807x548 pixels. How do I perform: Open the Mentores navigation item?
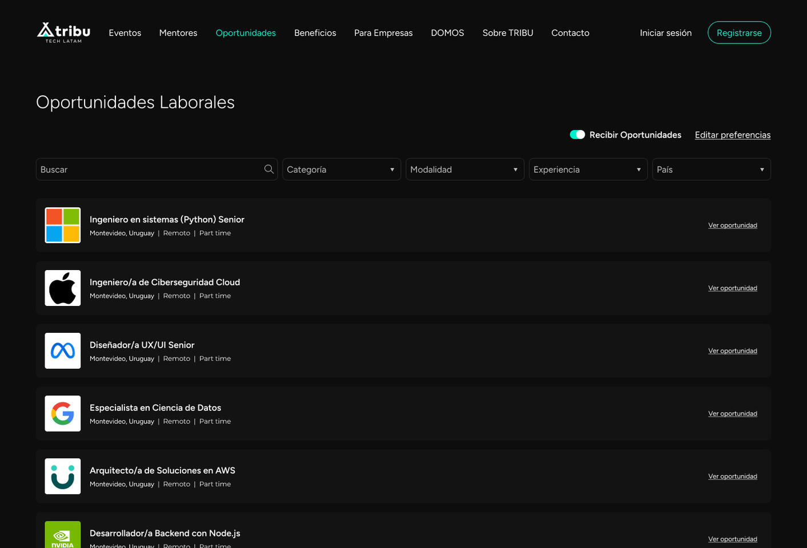point(178,33)
